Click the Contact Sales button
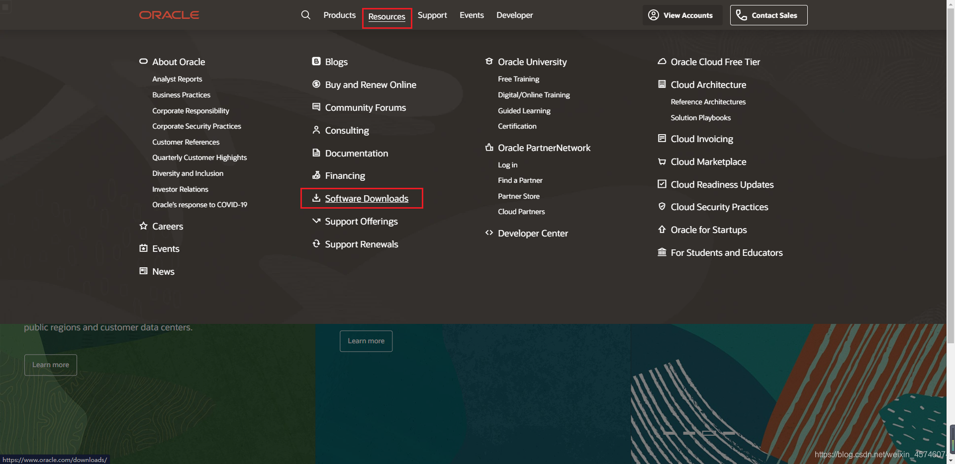The height and width of the screenshot is (464, 955). (768, 15)
